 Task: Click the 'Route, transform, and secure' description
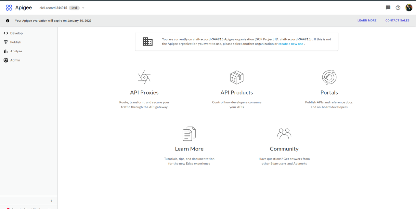(x=144, y=105)
